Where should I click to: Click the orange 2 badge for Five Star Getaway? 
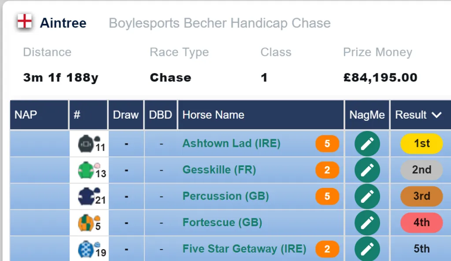point(327,249)
